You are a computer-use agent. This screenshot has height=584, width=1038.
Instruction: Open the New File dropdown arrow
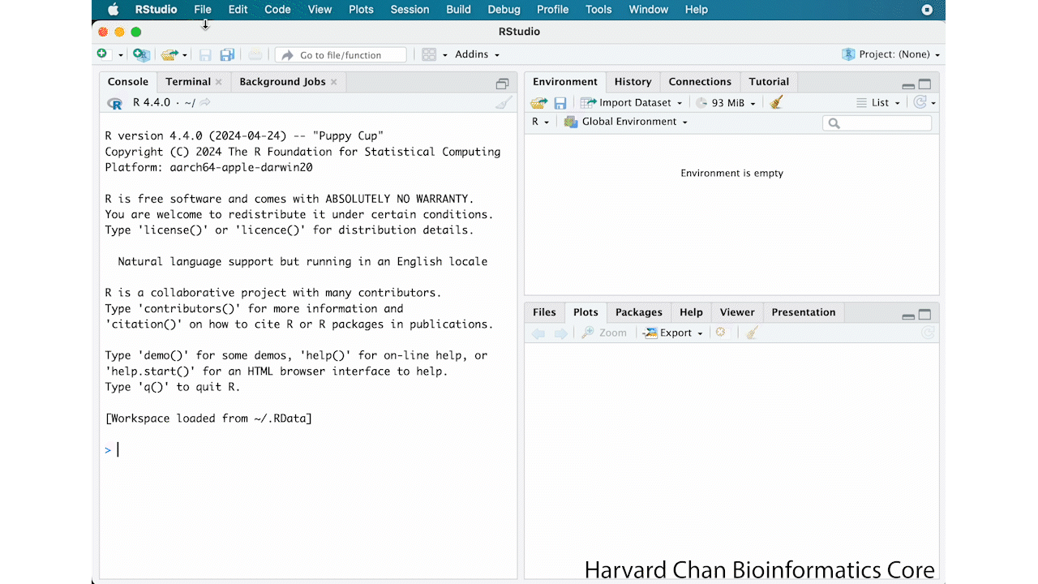[x=121, y=55]
